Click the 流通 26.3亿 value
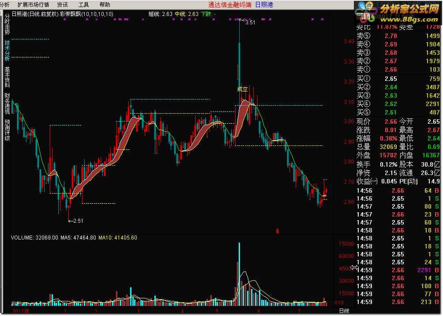The height and width of the screenshot is (316, 443). tap(431, 173)
